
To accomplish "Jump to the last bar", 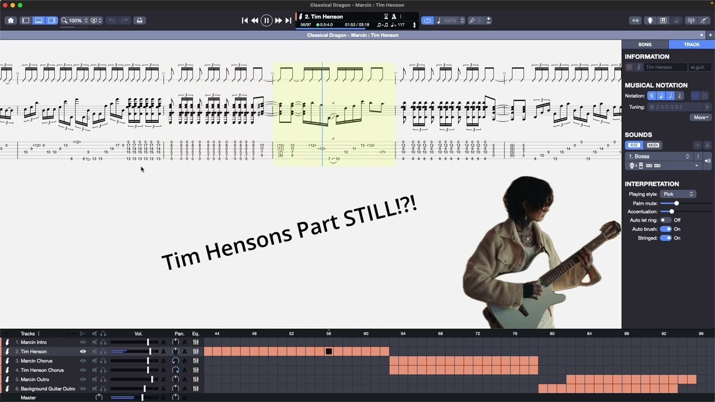I will pyautogui.click(x=288, y=21).
